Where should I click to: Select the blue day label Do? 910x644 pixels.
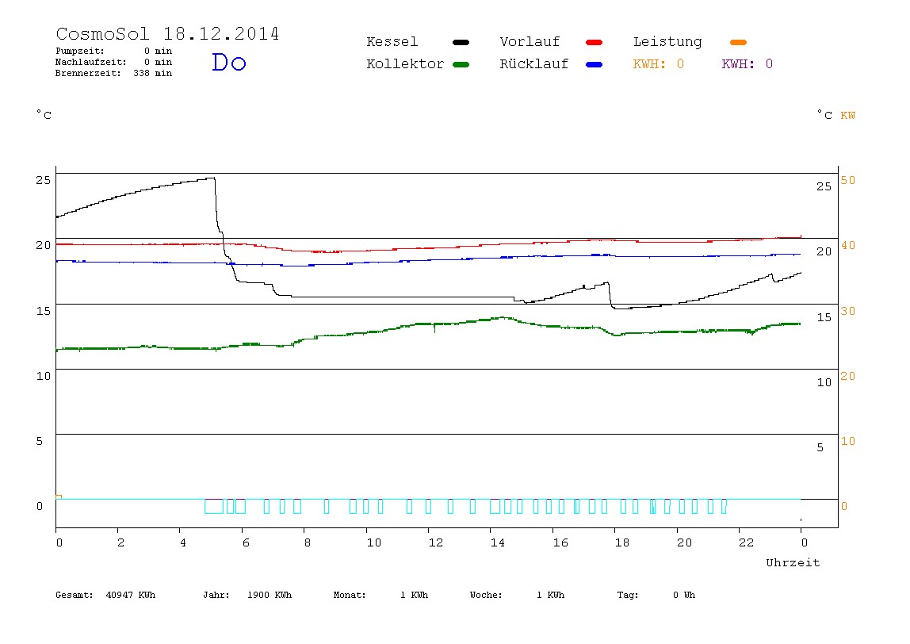pos(228,62)
